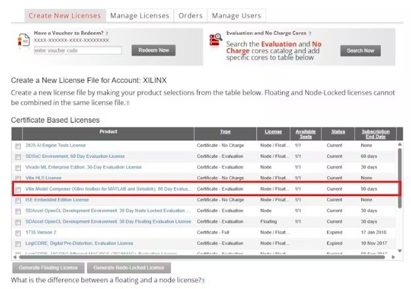Open help icon beside Voucher to Redeem

[x=107, y=33]
